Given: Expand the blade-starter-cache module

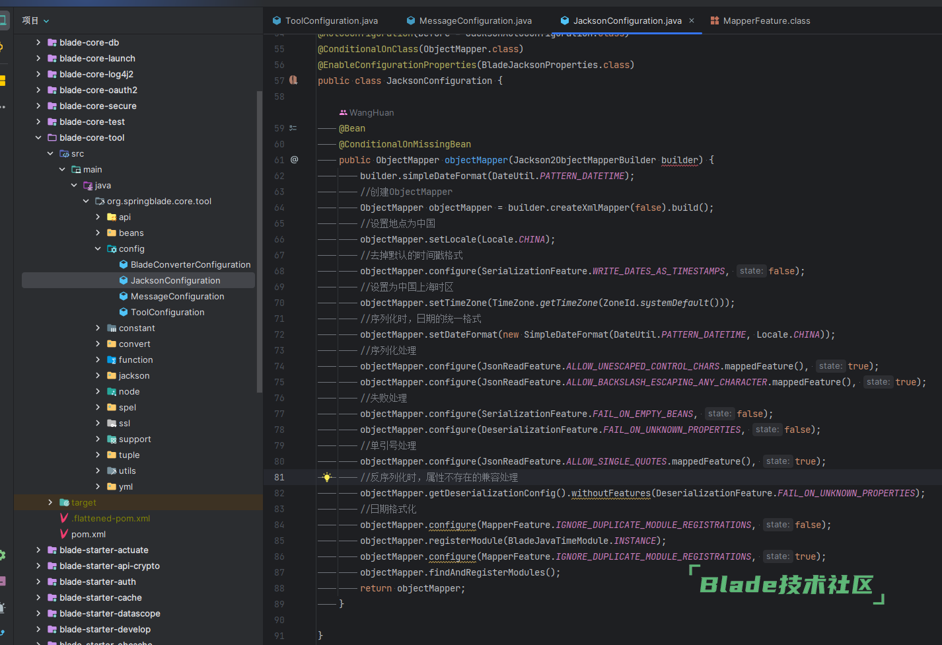Looking at the screenshot, I should tap(38, 597).
